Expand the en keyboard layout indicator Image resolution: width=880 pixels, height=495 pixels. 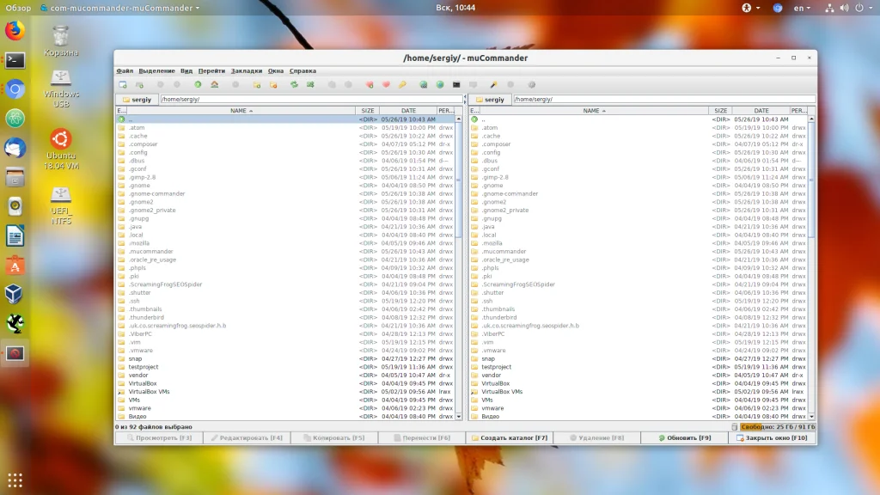click(802, 8)
